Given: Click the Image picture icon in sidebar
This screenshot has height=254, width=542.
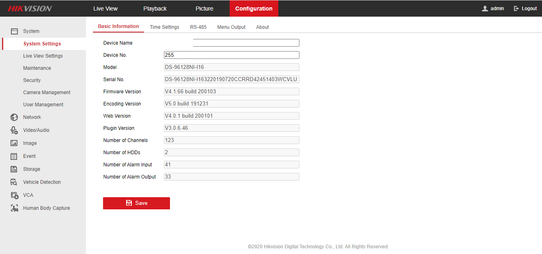Looking at the screenshot, I should [x=14, y=143].
